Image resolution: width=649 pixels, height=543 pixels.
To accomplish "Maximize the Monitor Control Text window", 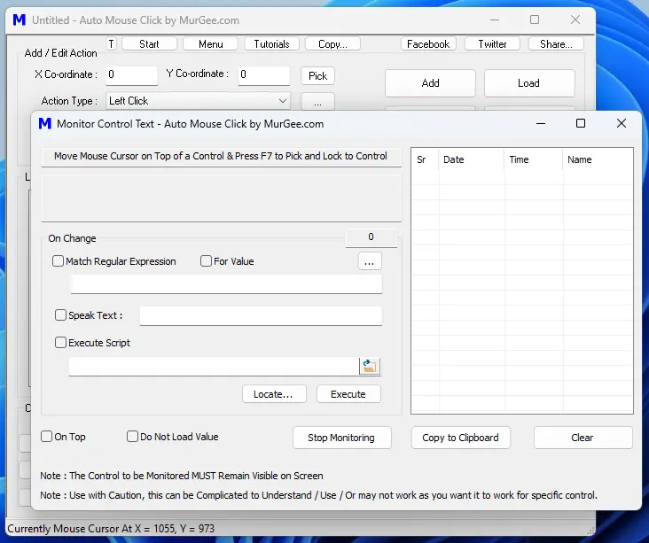I will [581, 123].
